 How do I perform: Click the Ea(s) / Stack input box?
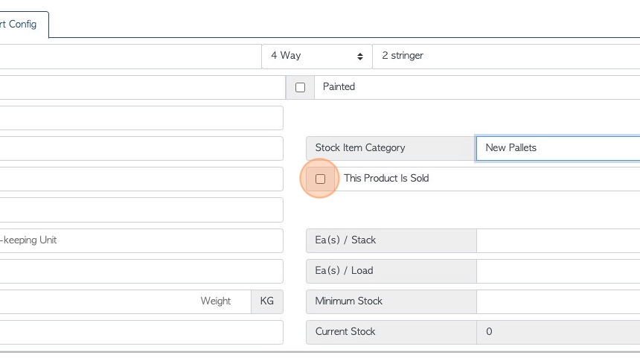(x=558, y=240)
